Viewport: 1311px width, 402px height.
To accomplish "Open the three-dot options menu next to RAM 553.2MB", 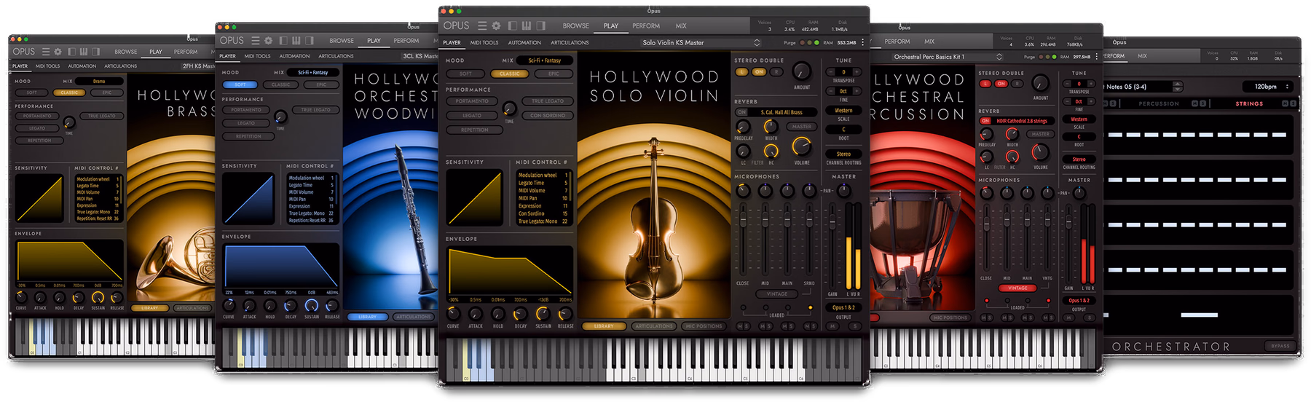I will (x=863, y=42).
